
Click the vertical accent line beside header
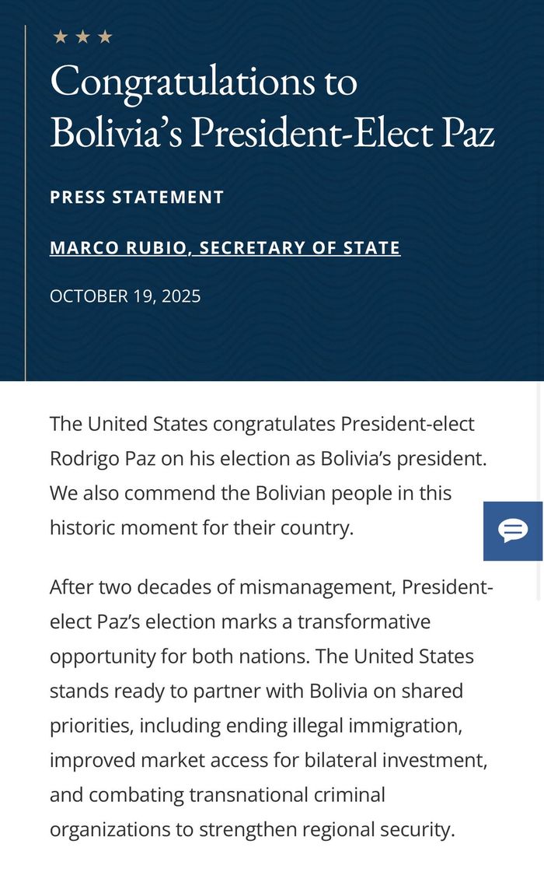point(26,202)
